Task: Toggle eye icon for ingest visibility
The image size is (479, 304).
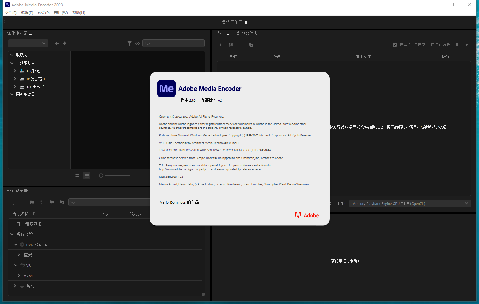Action: [x=137, y=43]
